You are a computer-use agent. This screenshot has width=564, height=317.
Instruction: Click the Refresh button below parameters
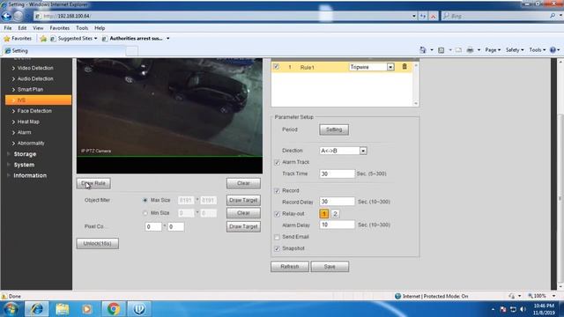[x=290, y=267]
